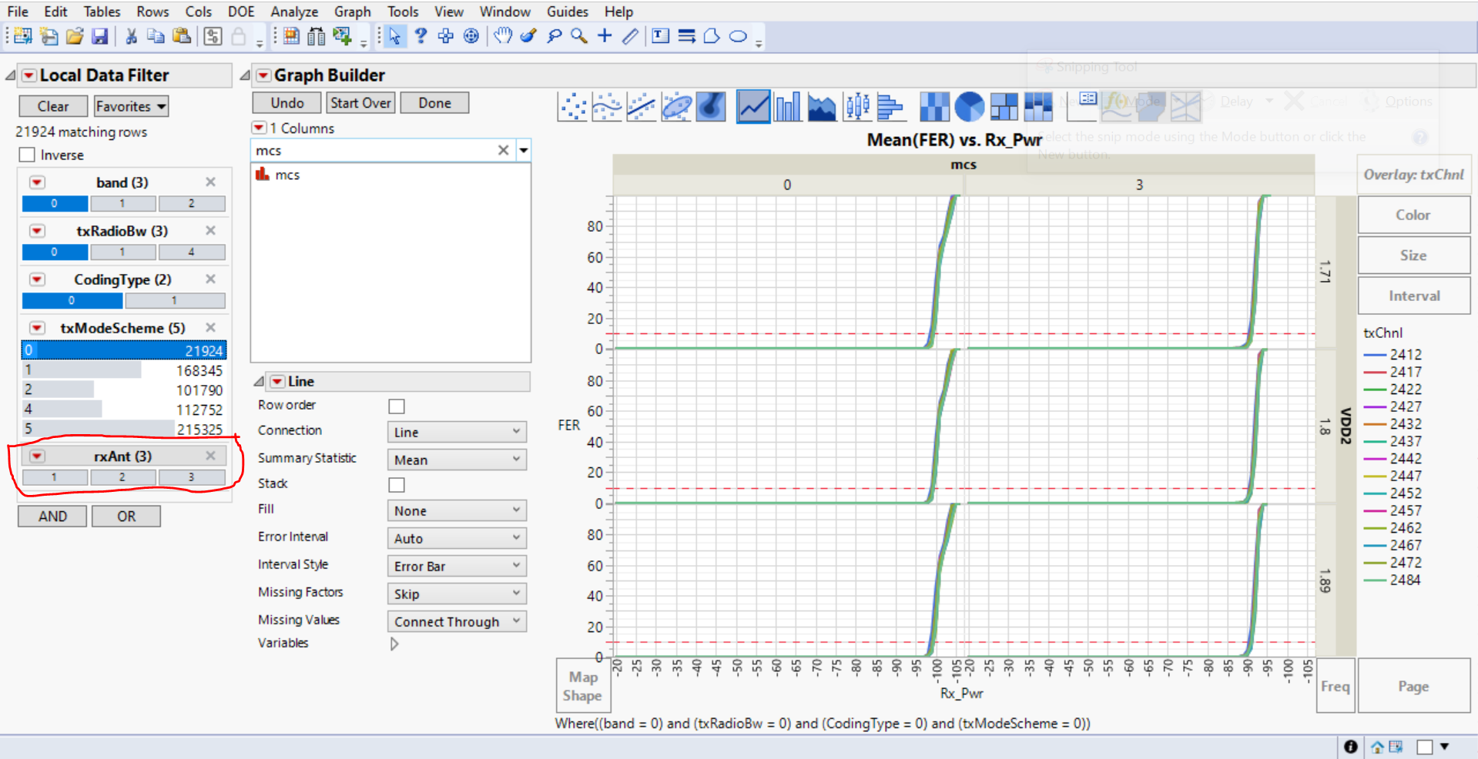Activate the Grabber hand tool

click(502, 36)
